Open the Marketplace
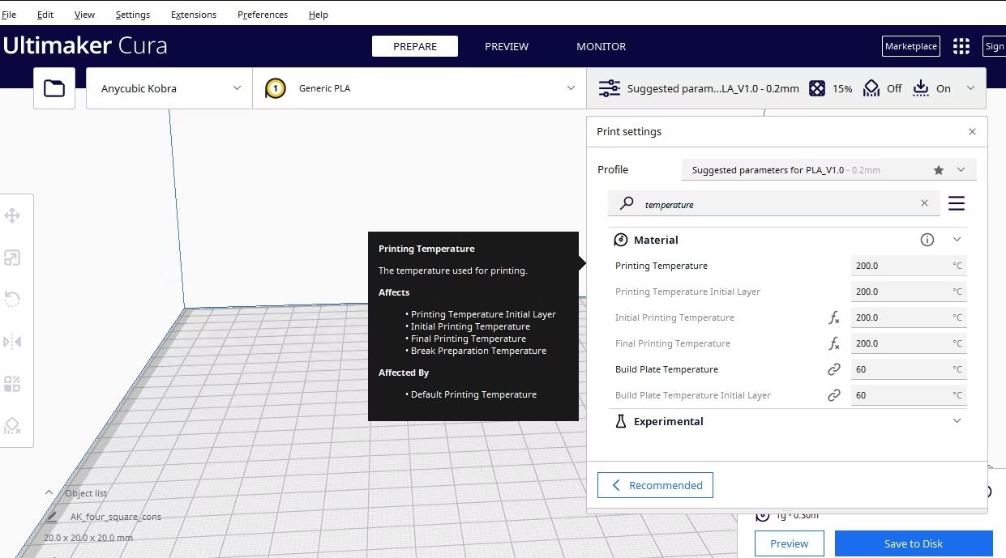Image resolution: width=1006 pixels, height=558 pixels. 911,46
